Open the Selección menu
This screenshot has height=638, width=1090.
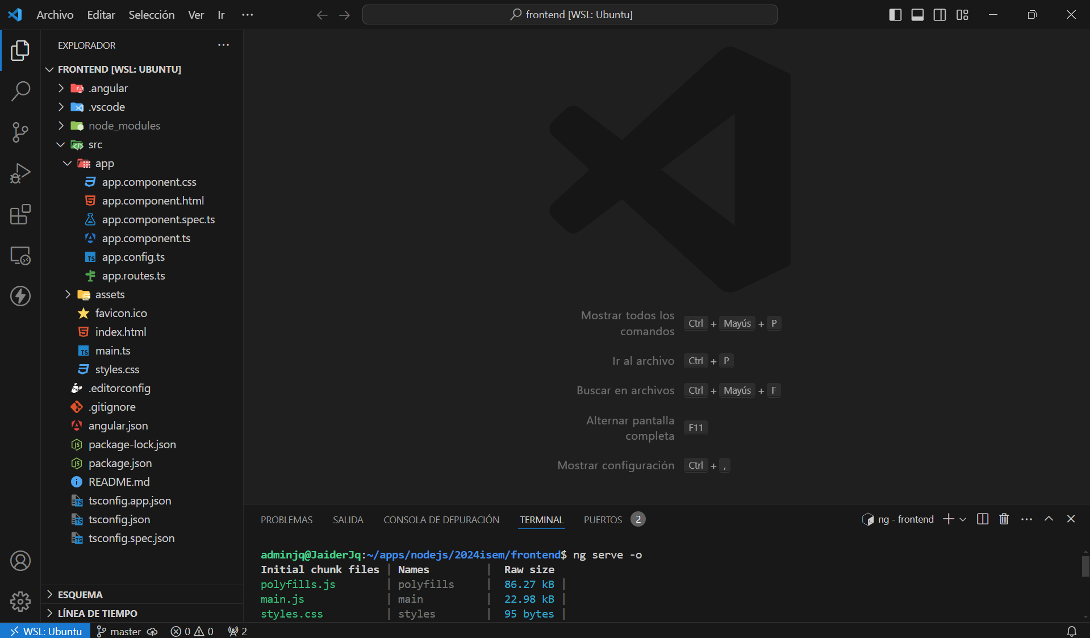152,15
